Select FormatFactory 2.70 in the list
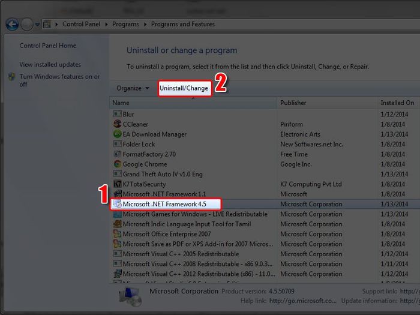This screenshot has width=420, height=315. tap(149, 154)
